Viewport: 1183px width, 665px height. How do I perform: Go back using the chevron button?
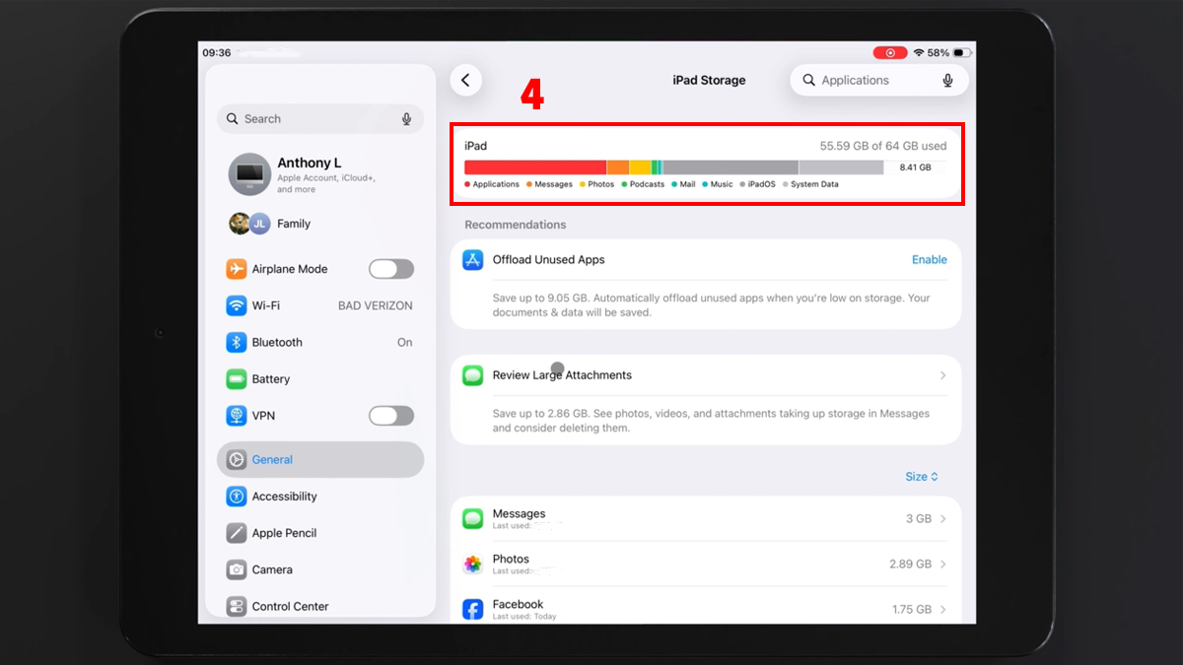tap(466, 81)
